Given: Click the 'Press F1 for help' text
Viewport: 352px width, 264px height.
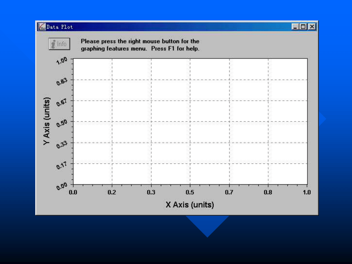Looking at the screenshot, I should pyautogui.click(x=175, y=48).
